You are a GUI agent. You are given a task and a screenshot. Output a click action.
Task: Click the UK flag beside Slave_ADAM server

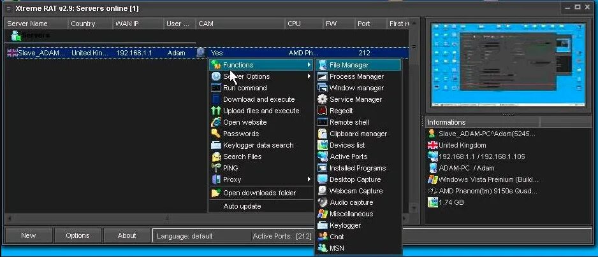[x=12, y=53]
